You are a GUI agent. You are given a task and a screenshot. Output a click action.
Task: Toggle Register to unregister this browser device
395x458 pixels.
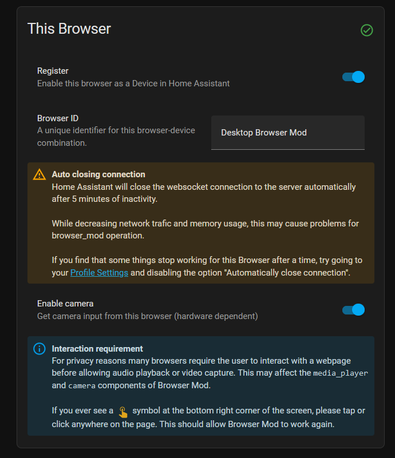[x=353, y=77]
